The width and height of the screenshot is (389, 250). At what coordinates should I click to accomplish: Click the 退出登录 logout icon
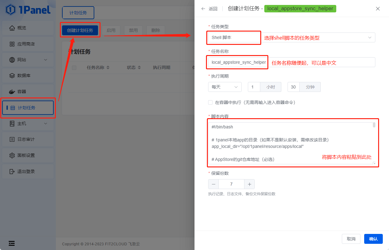click(x=12, y=171)
